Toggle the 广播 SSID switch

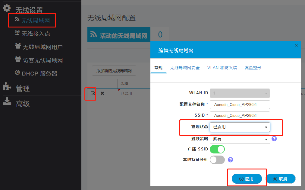pyautogui.click(x=217, y=149)
